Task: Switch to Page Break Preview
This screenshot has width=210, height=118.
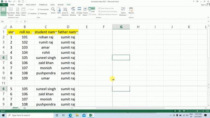Action: click(x=10, y=12)
